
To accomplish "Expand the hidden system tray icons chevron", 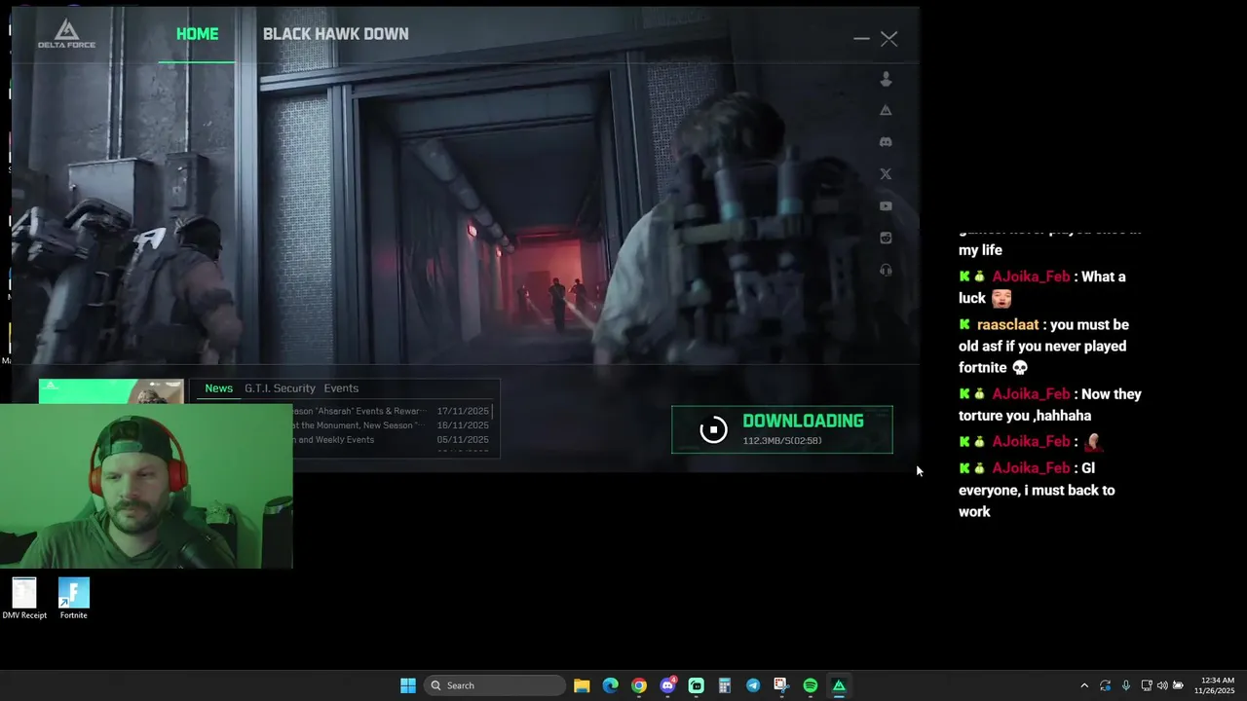I will pyautogui.click(x=1084, y=685).
